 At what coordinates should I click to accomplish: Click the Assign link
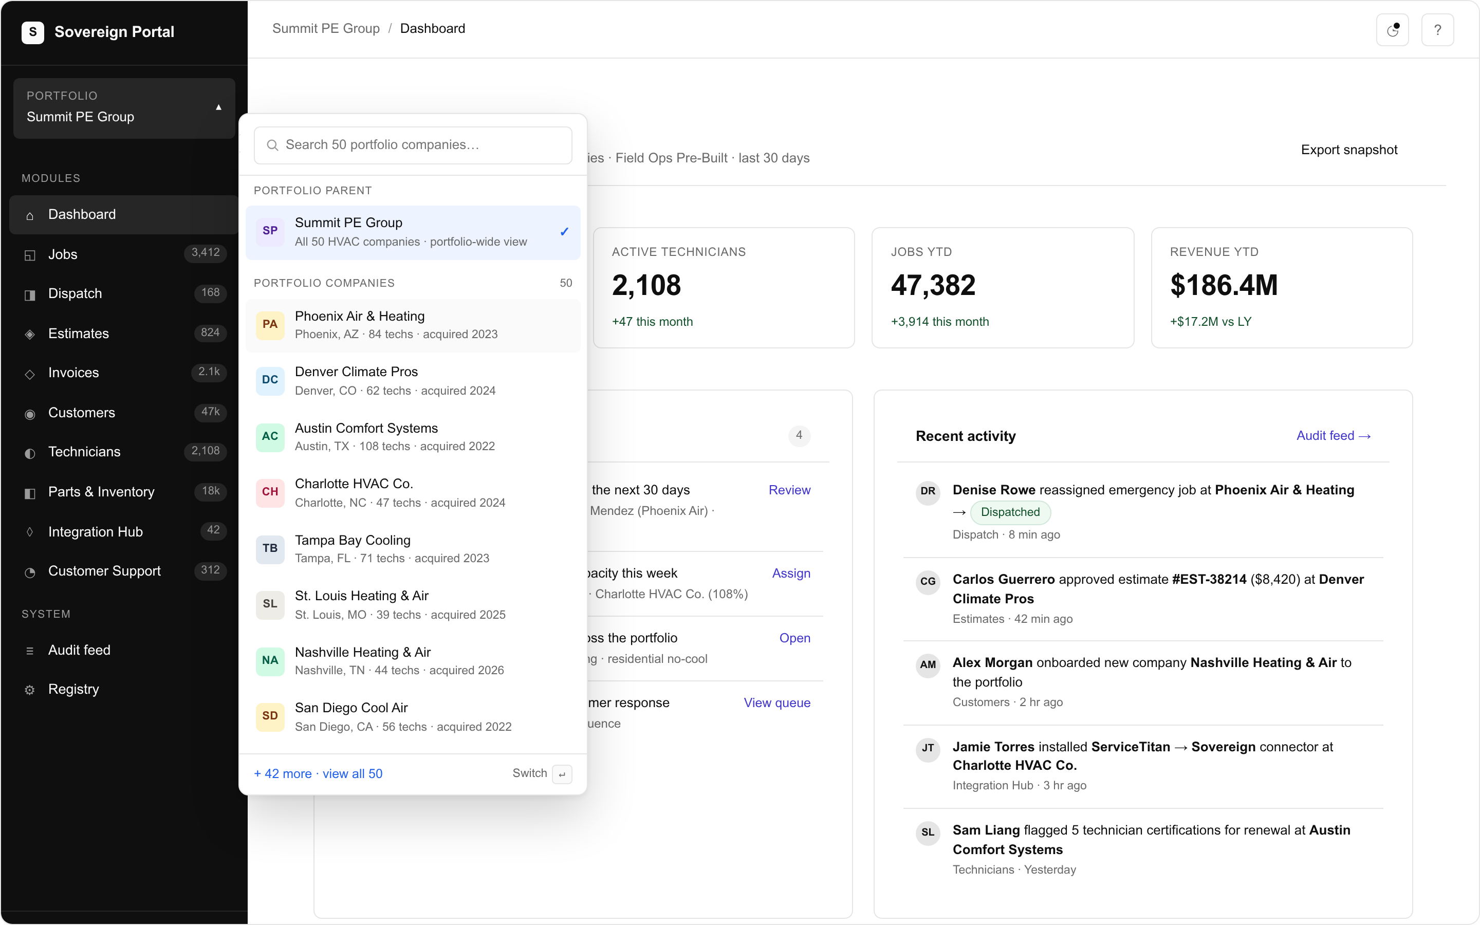791,573
